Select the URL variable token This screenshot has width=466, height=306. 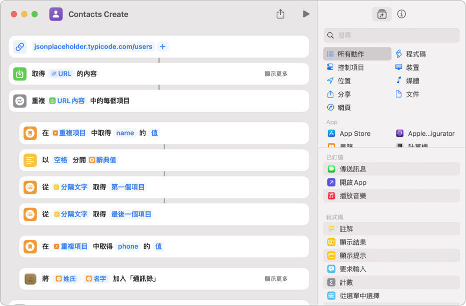point(61,73)
